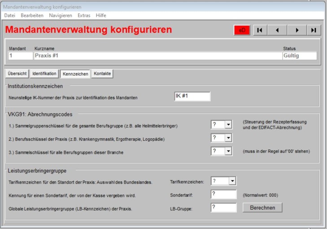This screenshot has width=327, height=229.
Task: Jump to the last record
Action: pyautogui.click(x=314, y=30)
